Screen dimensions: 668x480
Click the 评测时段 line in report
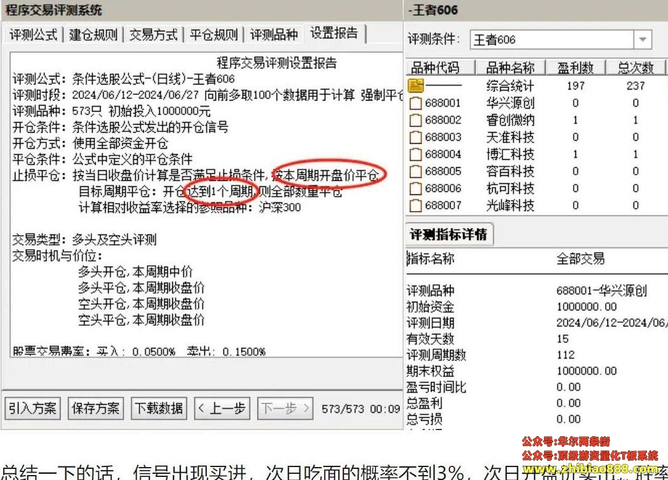pyautogui.click(x=207, y=95)
